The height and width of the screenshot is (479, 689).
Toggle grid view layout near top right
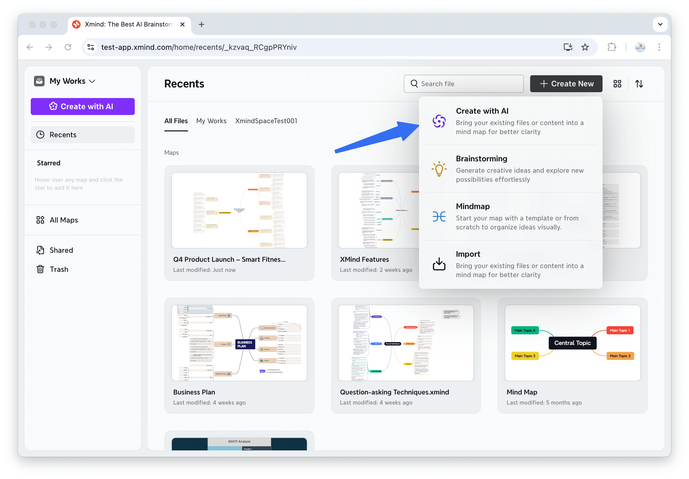617,84
